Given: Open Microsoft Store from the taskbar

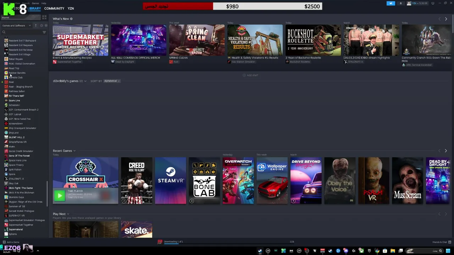Looking at the screenshot, I should point(385,251).
